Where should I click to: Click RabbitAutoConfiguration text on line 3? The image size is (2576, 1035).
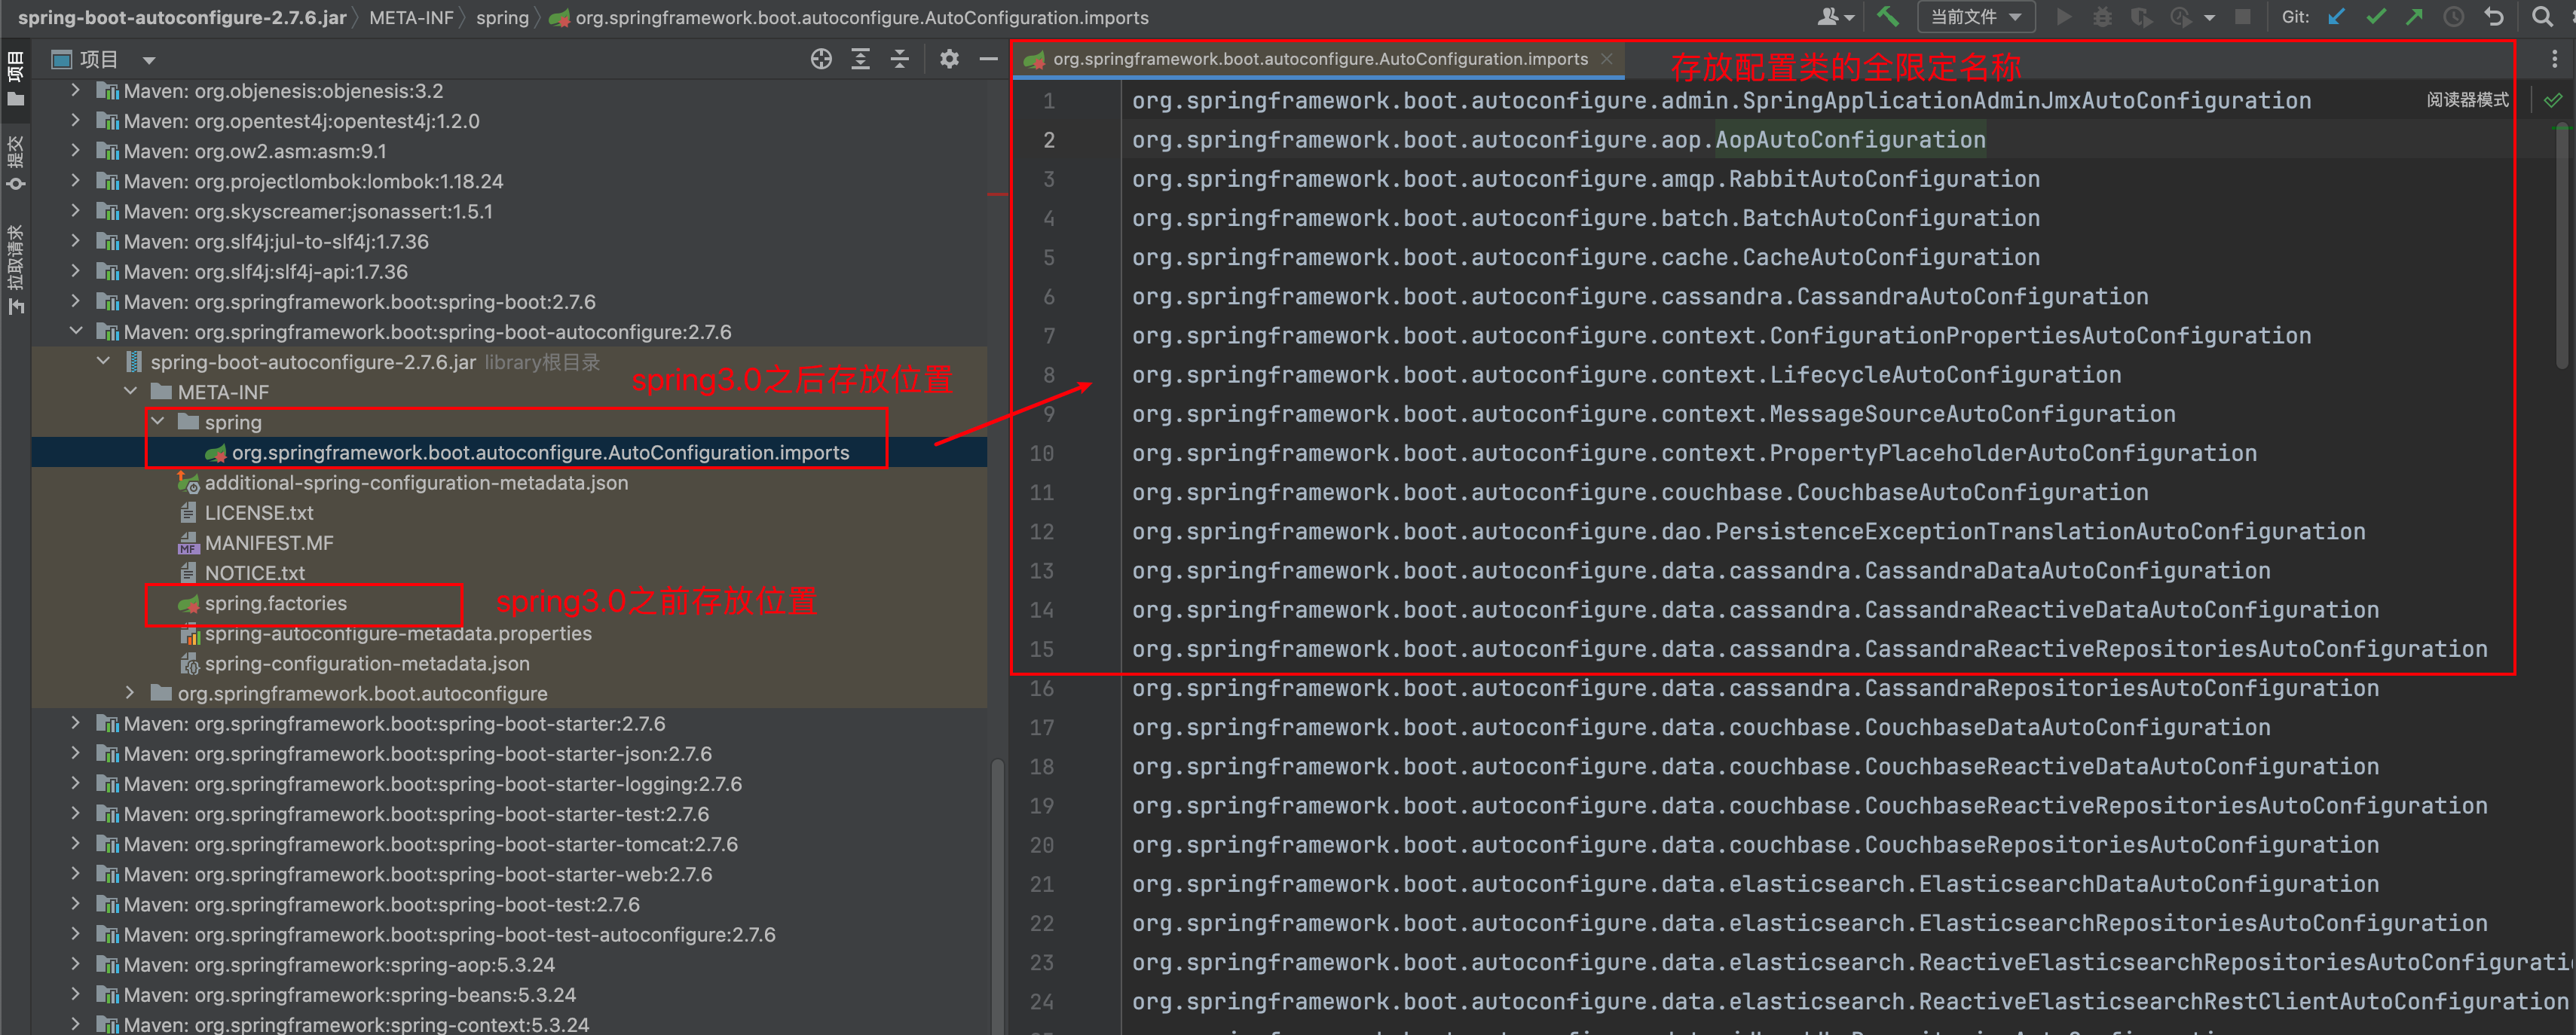(1884, 179)
